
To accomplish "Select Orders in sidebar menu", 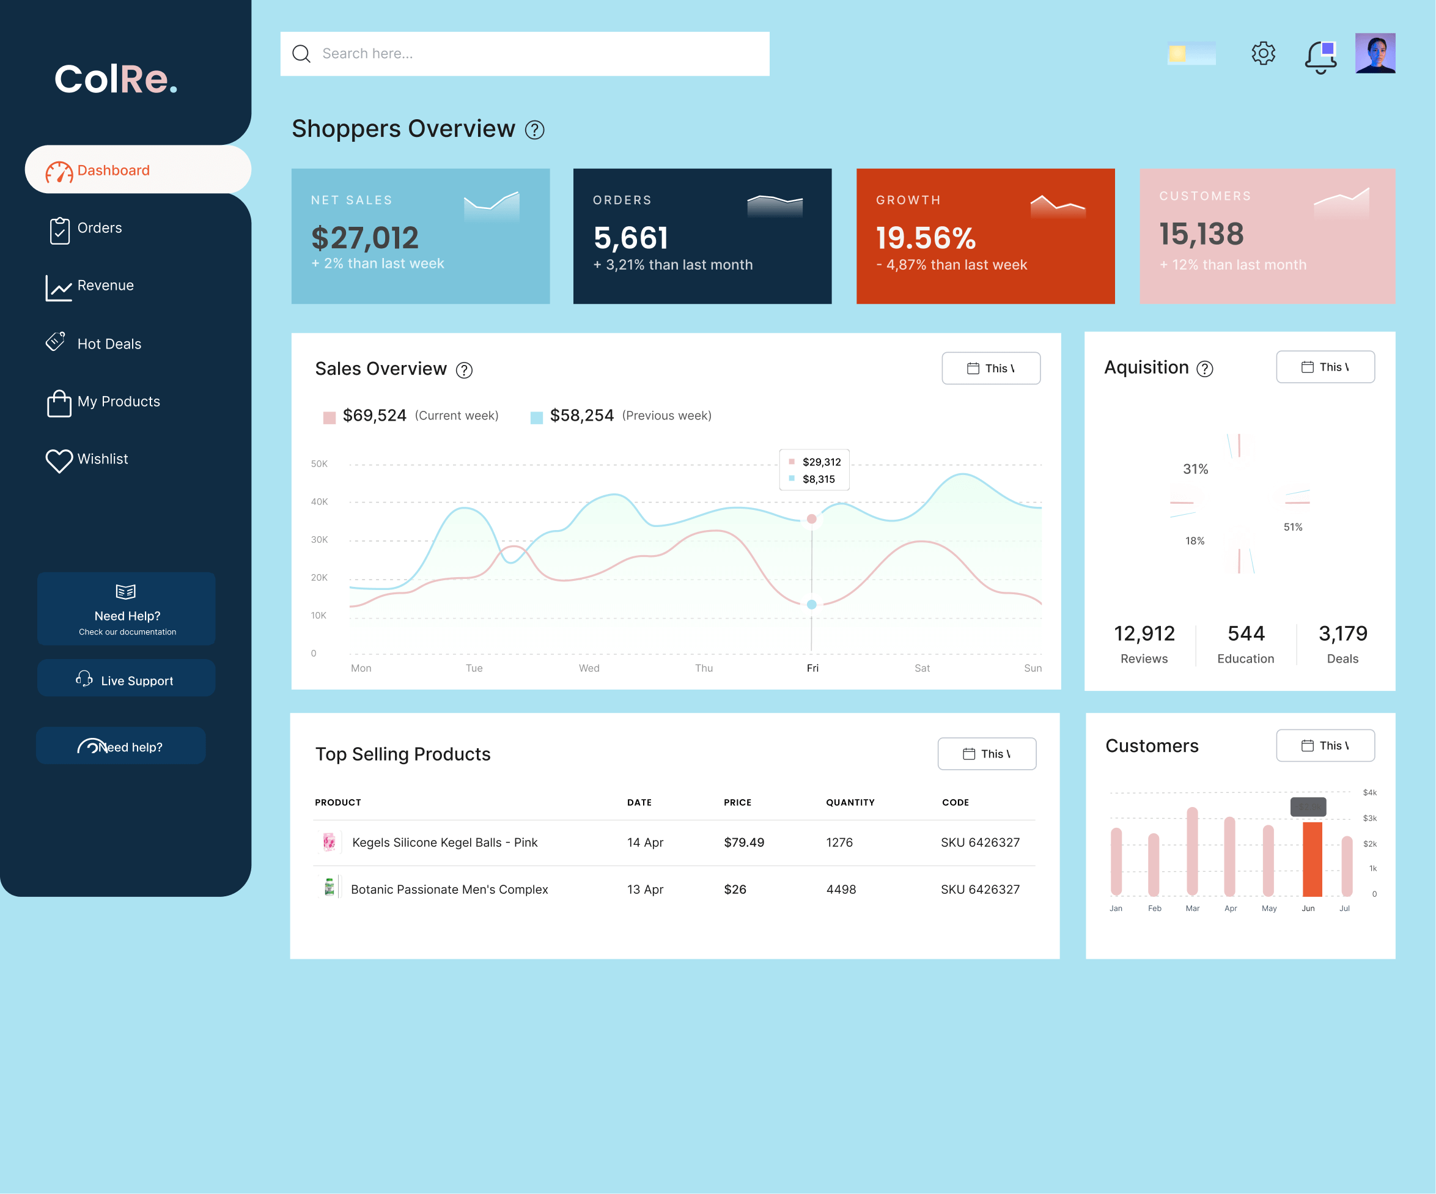I will click(x=99, y=229).
